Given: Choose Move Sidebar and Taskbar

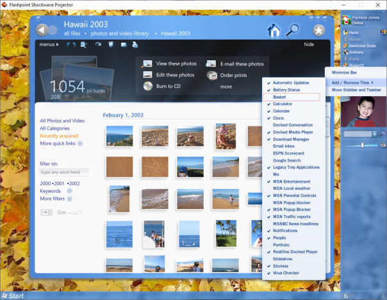Looking at the screenshot, I should pos(356,90).
